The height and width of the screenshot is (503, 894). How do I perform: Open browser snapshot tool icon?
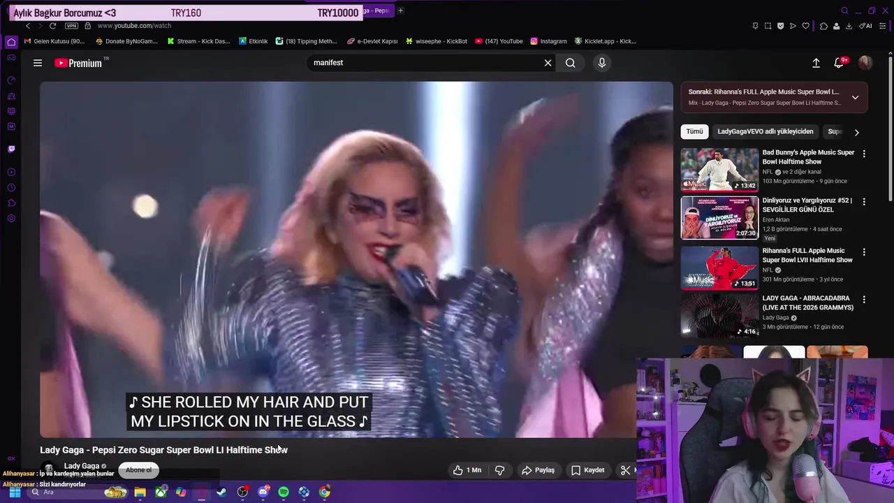pos(768,26)
